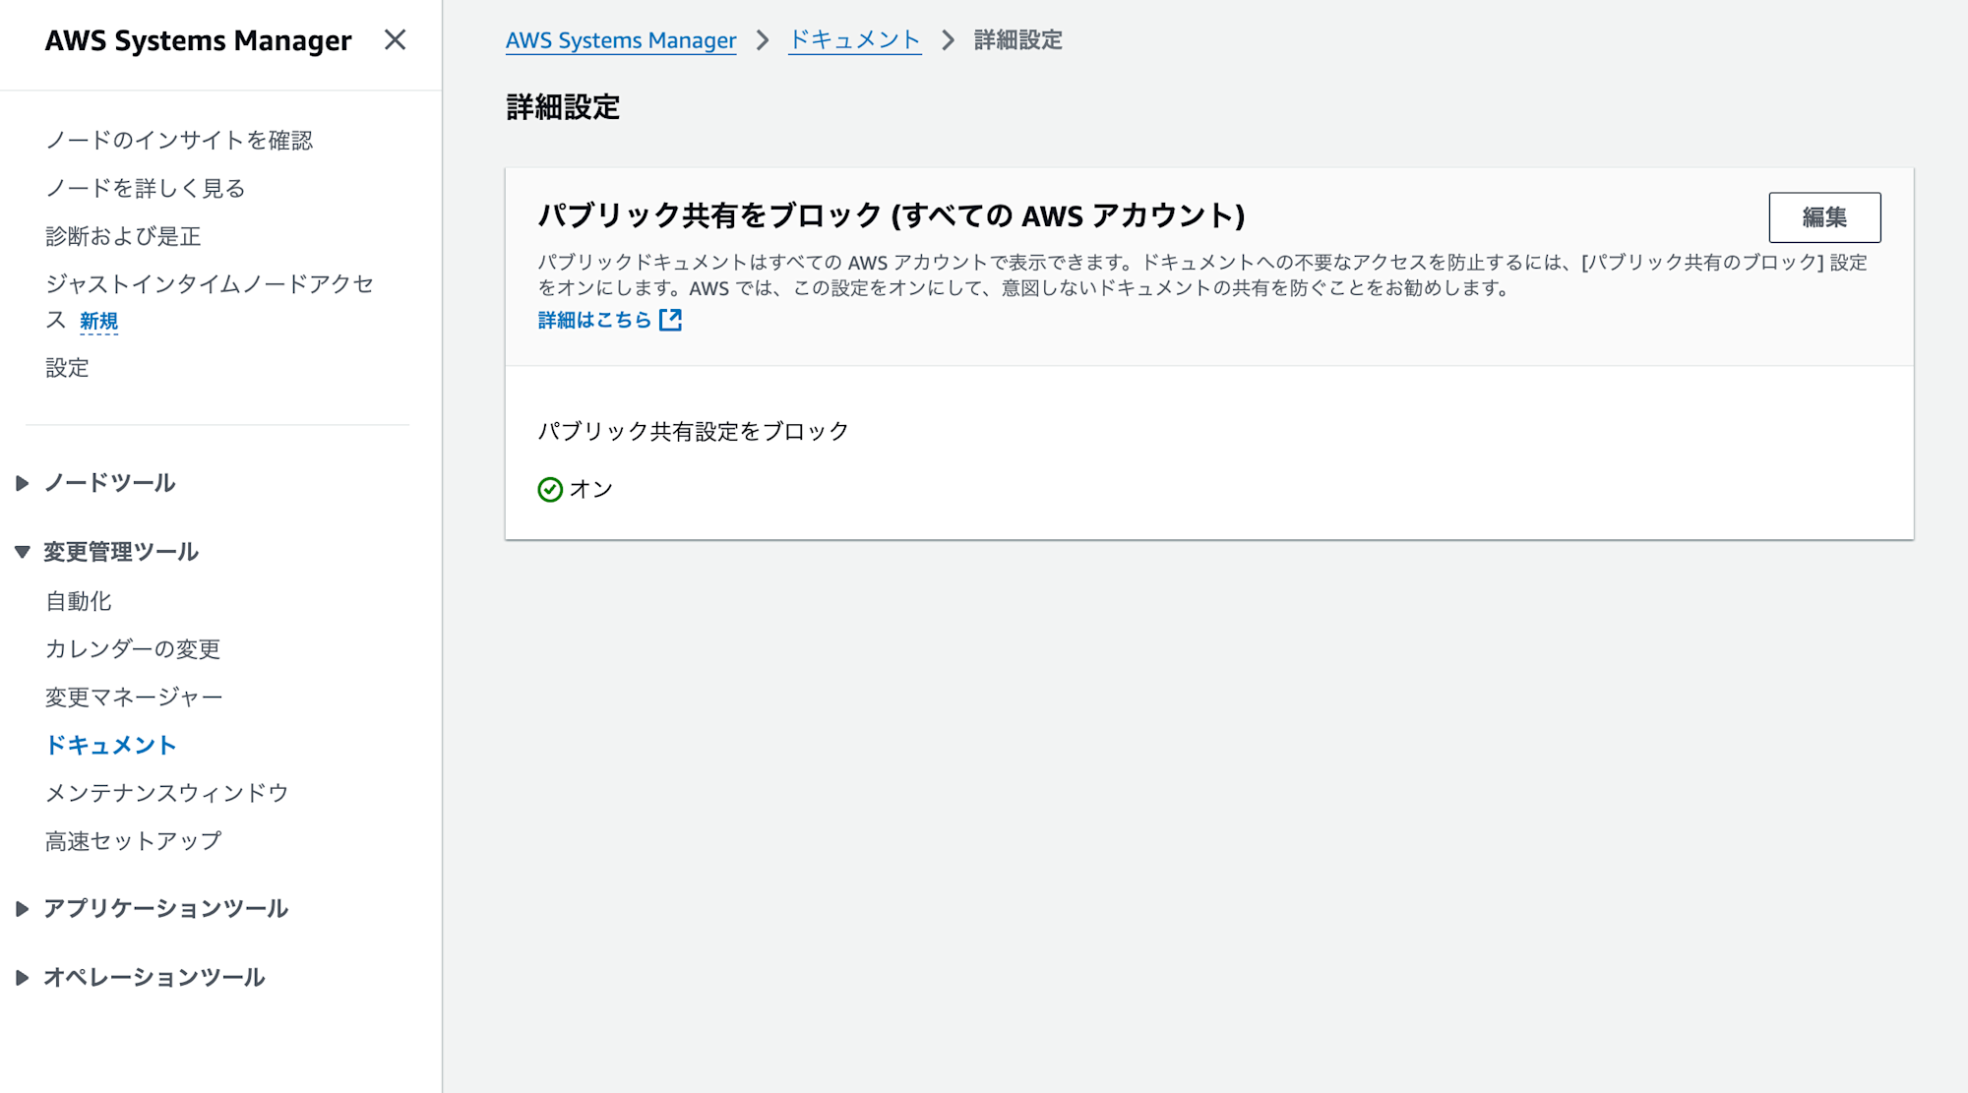The height and width of the screenshot is (1093, 1968).
Task: Go to AWS Systems Manager breadcrumb link
Action: 621,40
